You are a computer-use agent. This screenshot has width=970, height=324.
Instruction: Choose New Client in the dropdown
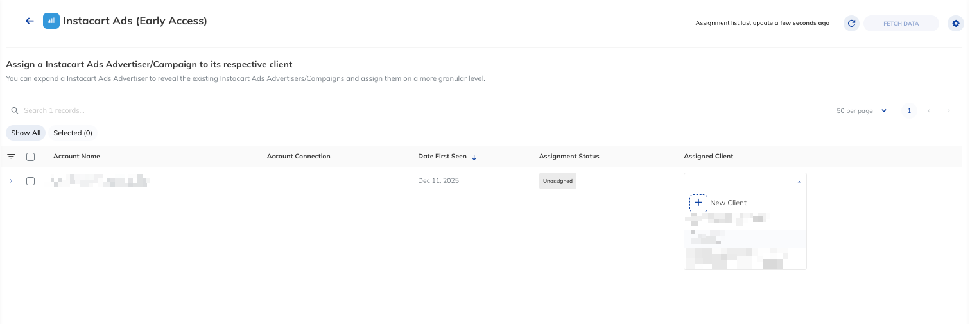728,203
